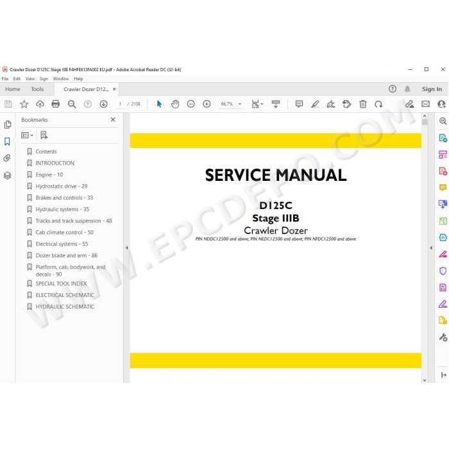The height and width of the screenshot is (449, 449).
Task: Print the document
Action: pos(56,104)
